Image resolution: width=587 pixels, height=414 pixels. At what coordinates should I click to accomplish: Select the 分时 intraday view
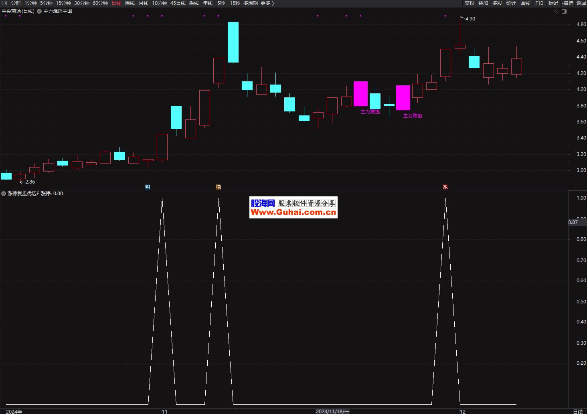point(16,3)
